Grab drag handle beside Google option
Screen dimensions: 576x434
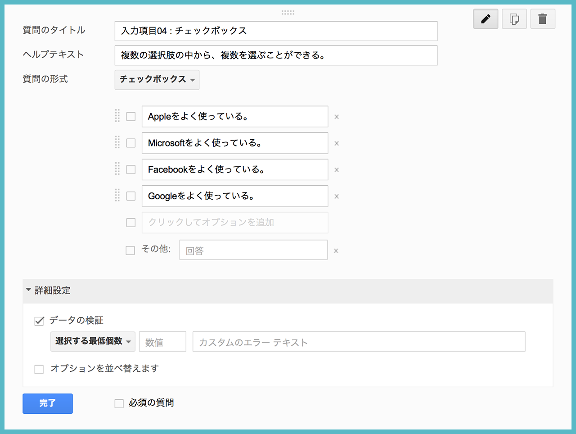[x=117, y=196]
